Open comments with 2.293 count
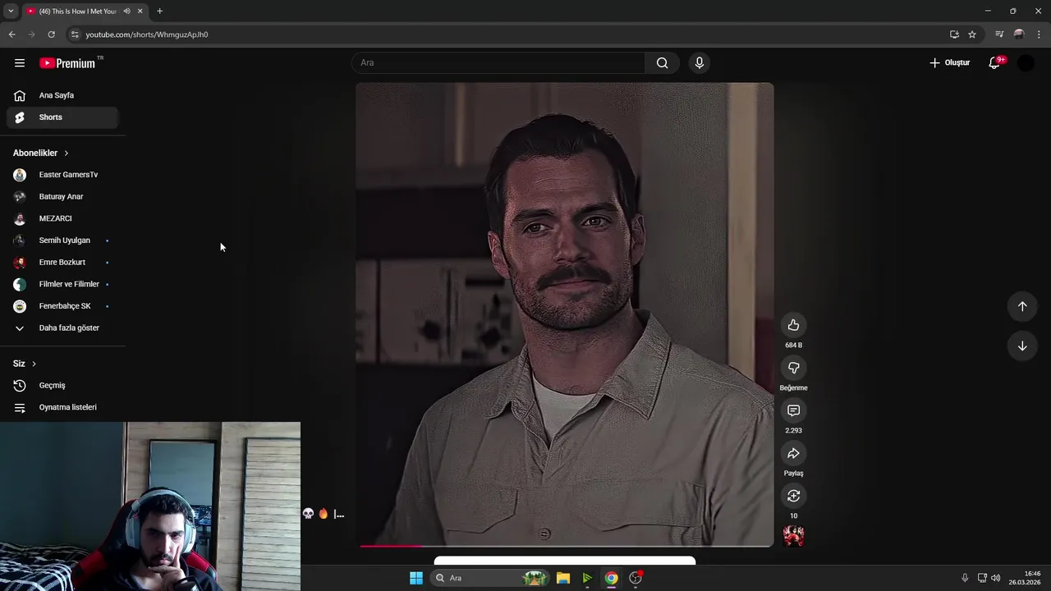This screenshot has width=1051, height=591. [x=793, y=410]
